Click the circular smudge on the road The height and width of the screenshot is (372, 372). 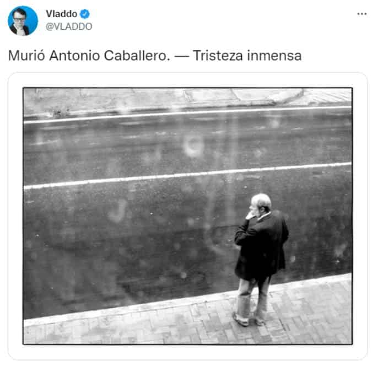point(193,145)
